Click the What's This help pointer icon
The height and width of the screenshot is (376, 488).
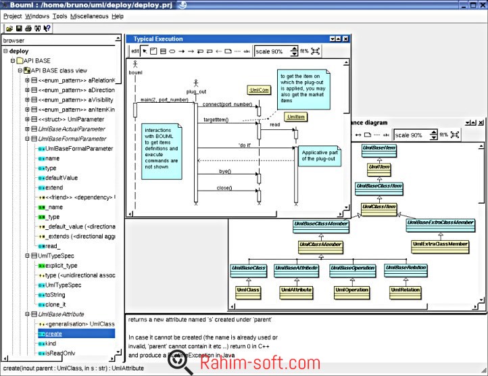point(47,28)
